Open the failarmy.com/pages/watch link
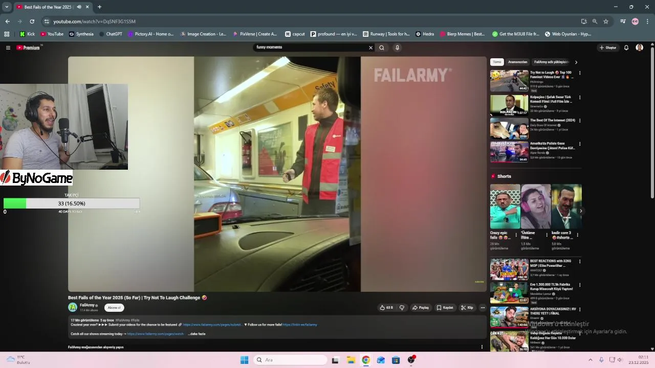The height and width of the screenshot is (368, 655). (x=156, y=334)
